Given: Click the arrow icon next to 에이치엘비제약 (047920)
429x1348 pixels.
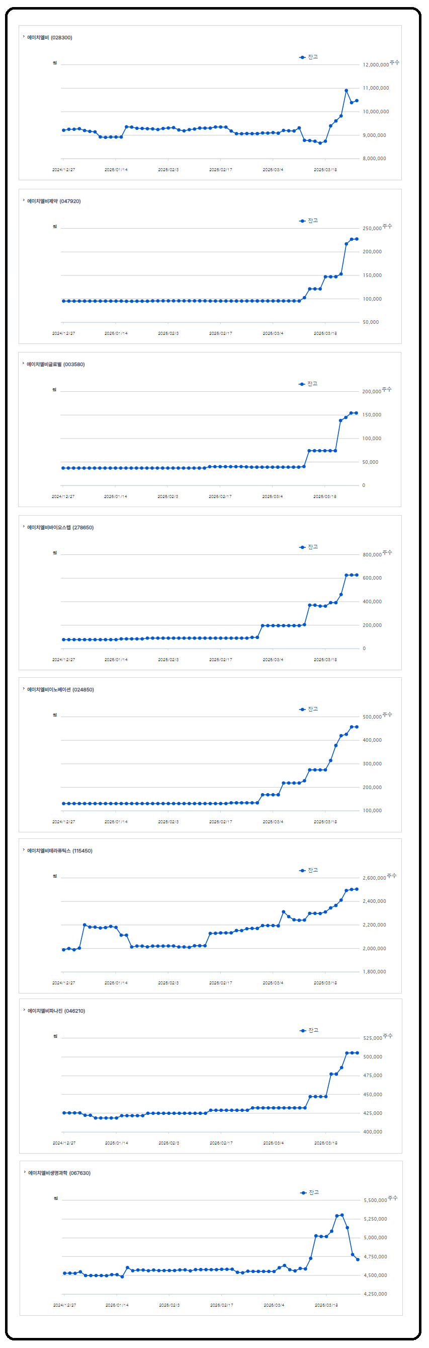Looking at the screenshot, I should coord(24,200).
